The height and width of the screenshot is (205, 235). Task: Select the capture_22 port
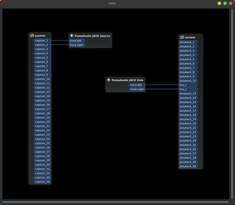pyautogui.click(x=42, y=130)
